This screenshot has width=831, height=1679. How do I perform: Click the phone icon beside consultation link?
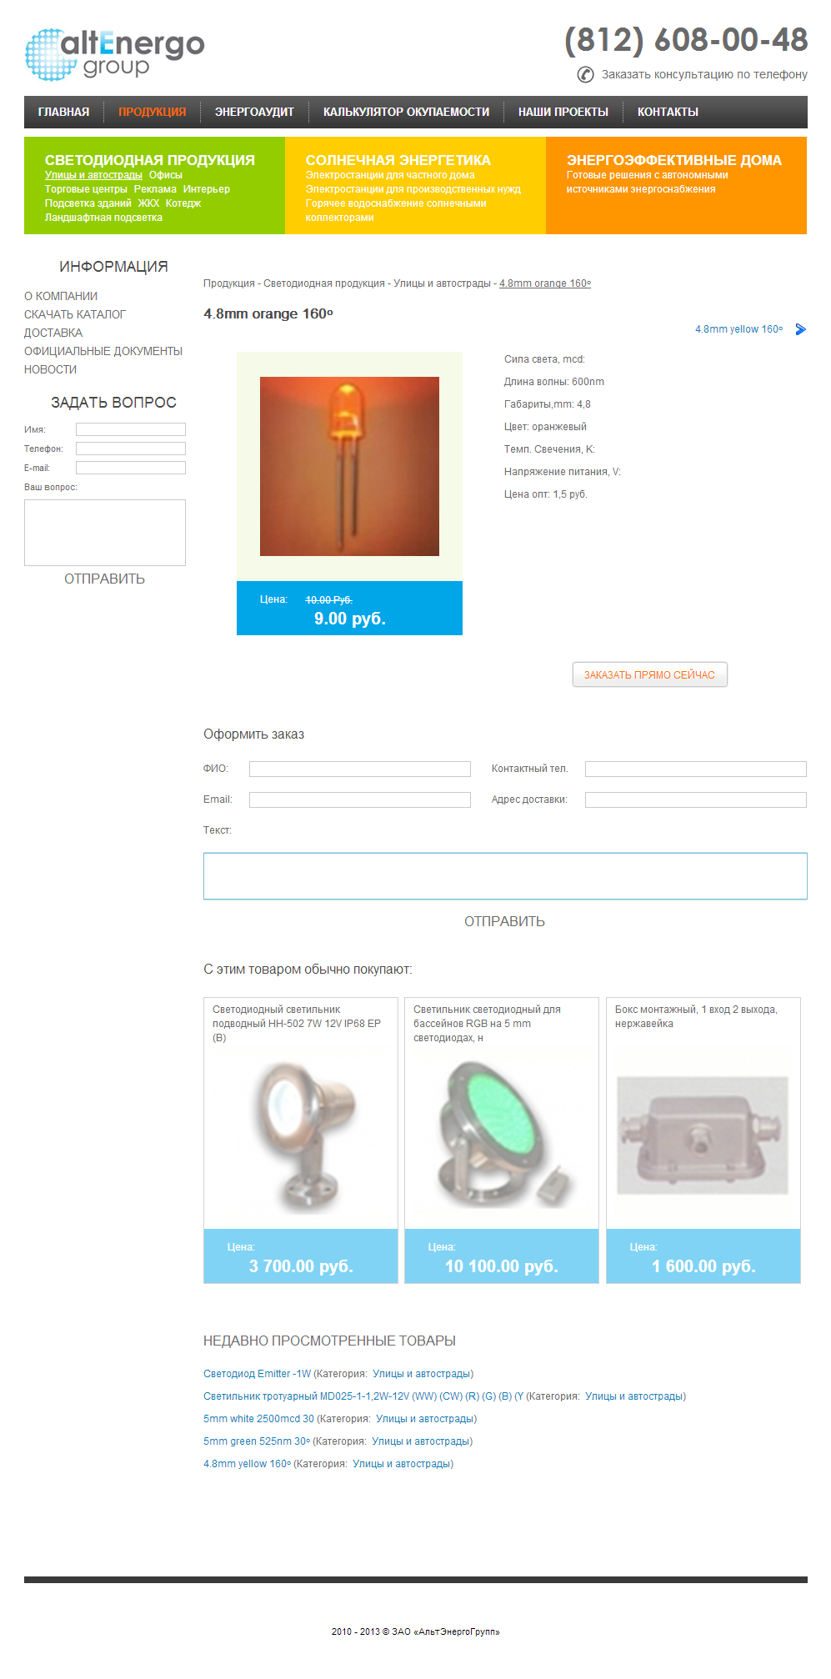[x=586, y=75]
